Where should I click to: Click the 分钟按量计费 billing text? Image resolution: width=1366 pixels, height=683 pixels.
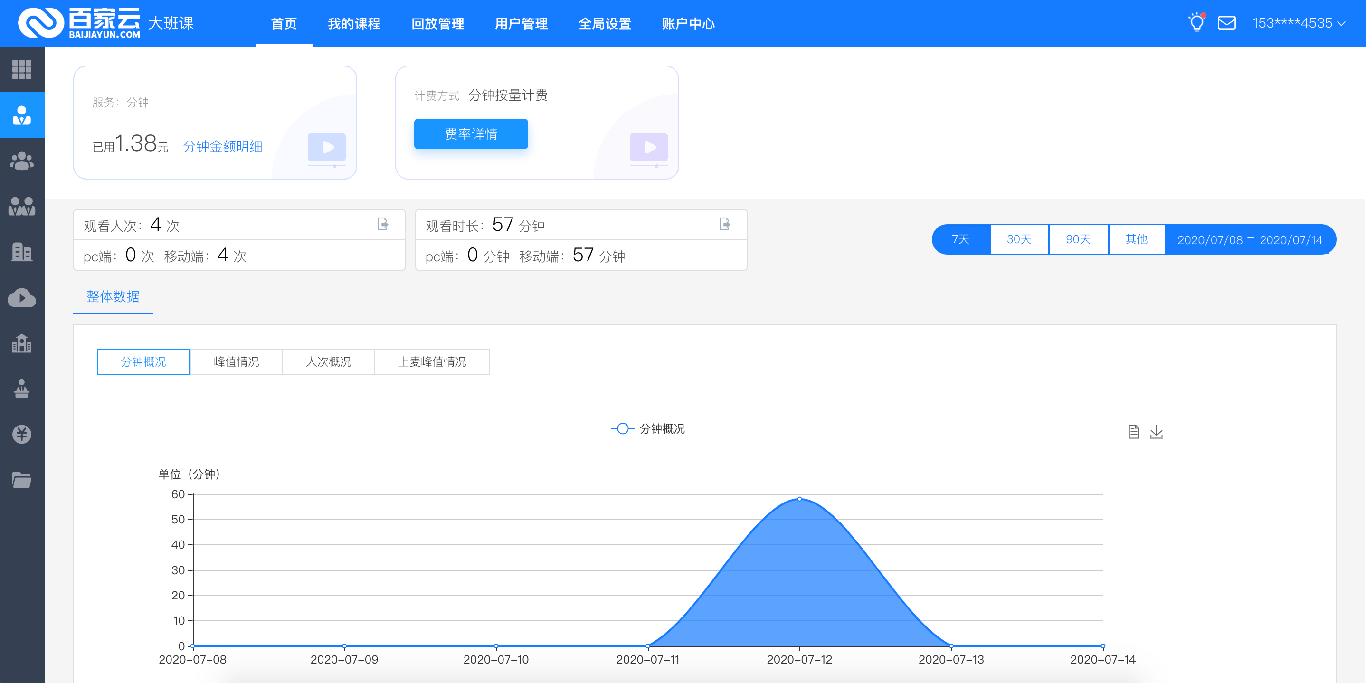click(x=508, y=95)
